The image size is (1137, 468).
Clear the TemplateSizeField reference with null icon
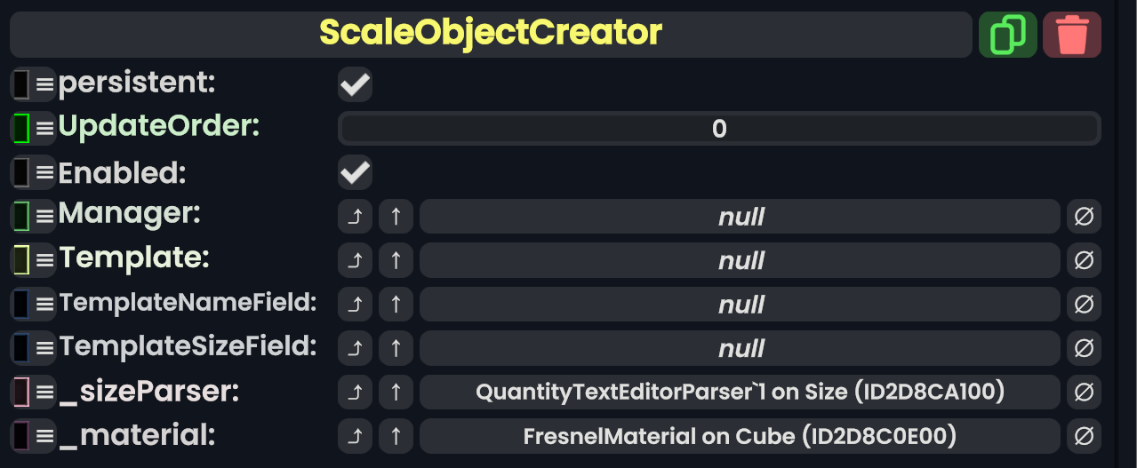tap(1084, 348)
